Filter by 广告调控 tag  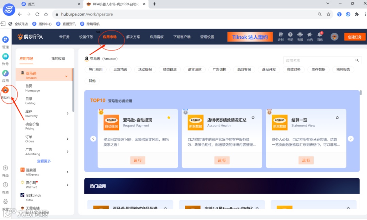tap(219, 69)
